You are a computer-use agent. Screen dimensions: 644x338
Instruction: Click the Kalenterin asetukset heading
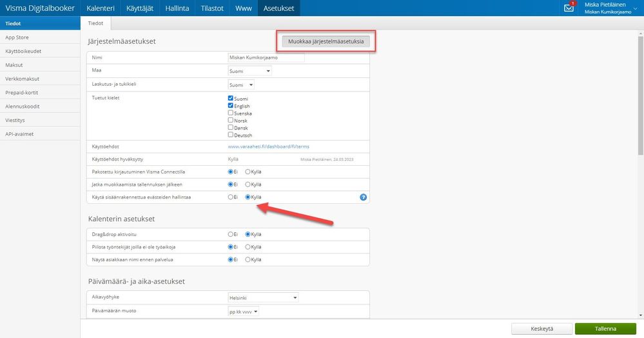coord(121,219)
